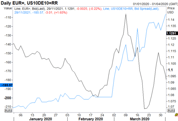
Task: Click the February 2020 month label
Action: click(x=91, y=119)
